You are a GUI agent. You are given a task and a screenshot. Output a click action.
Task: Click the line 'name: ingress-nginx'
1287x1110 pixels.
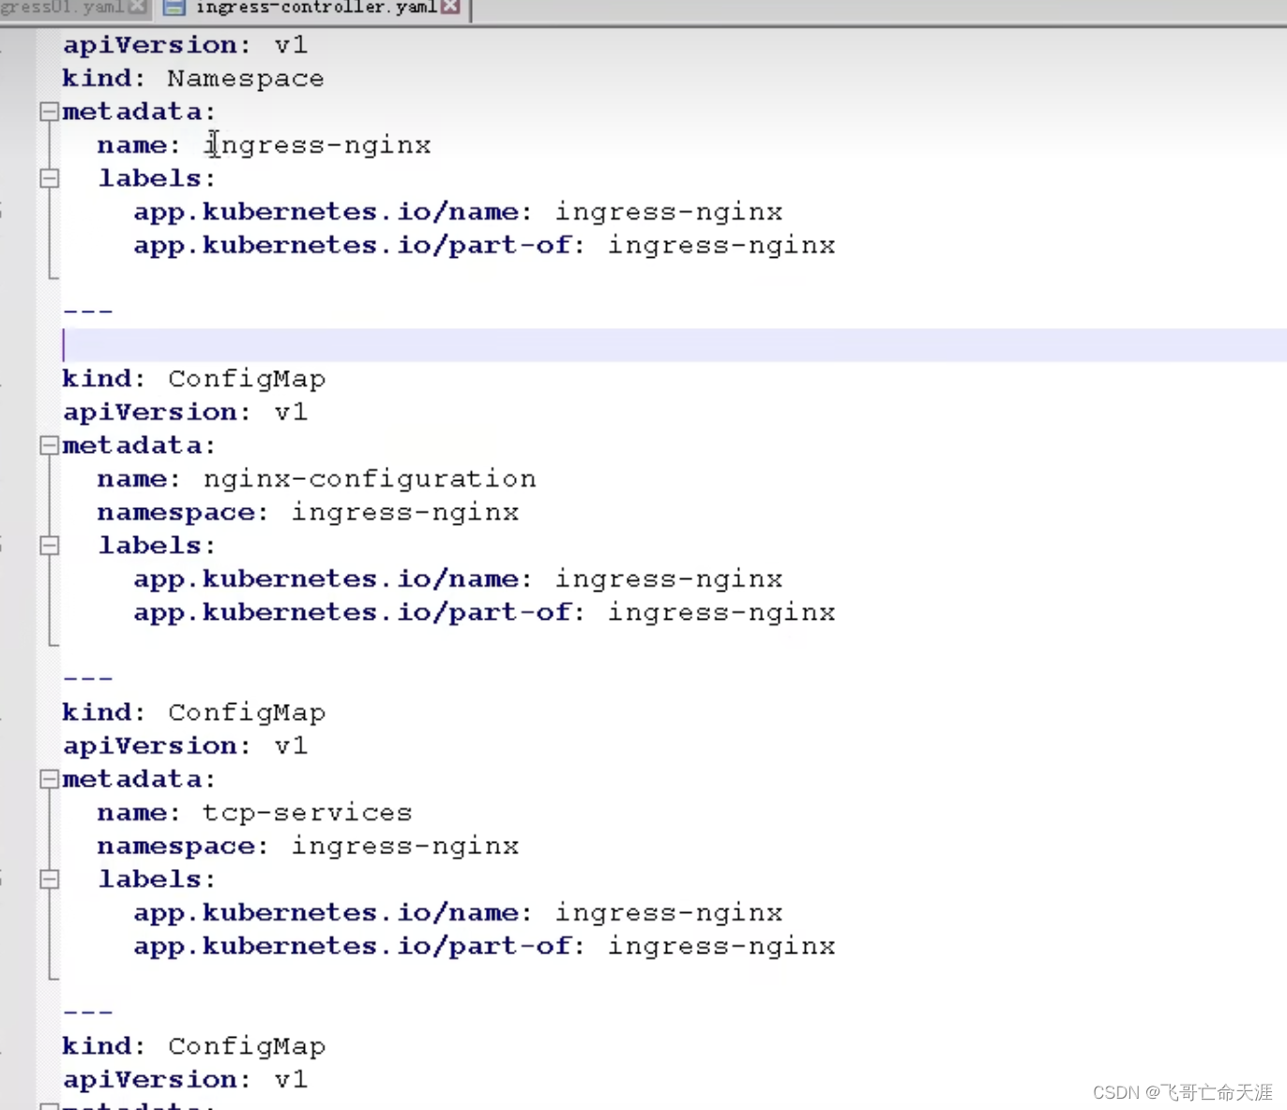265,145
